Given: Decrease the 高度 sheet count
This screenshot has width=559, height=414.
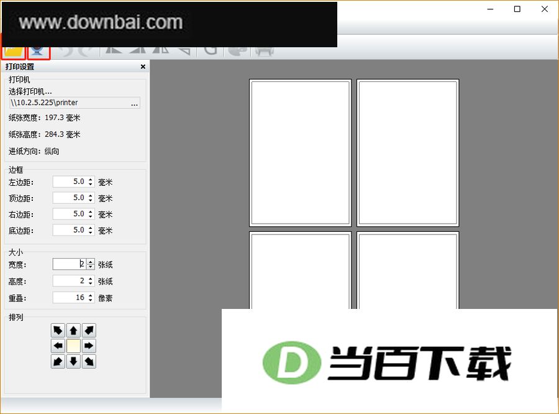Looking at the screenshot, I should tap(91, 283).
